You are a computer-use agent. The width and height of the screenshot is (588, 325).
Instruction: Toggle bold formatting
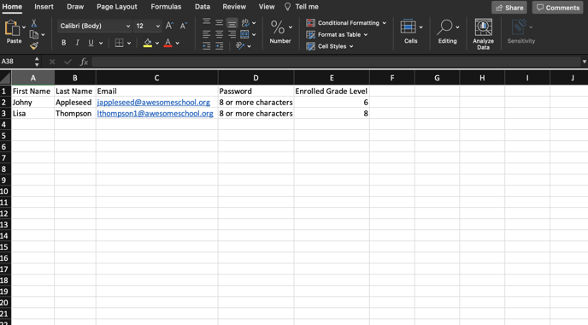64,43
